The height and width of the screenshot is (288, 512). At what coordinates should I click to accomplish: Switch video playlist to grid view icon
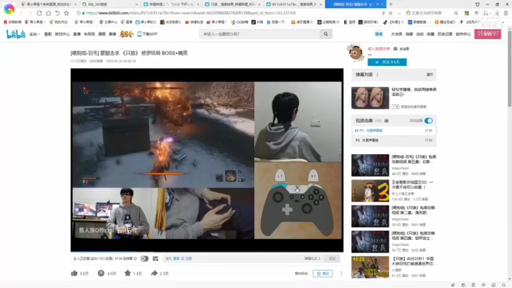pyautogui.click(x=387, y=121)
